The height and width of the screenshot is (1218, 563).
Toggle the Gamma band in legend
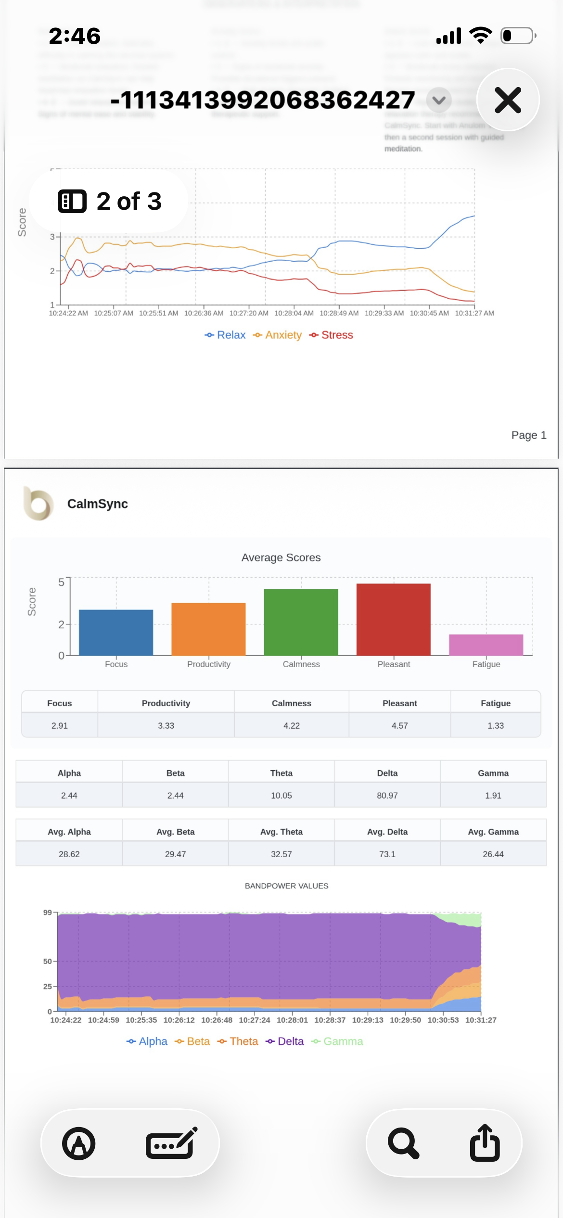tap(337, 1041)
